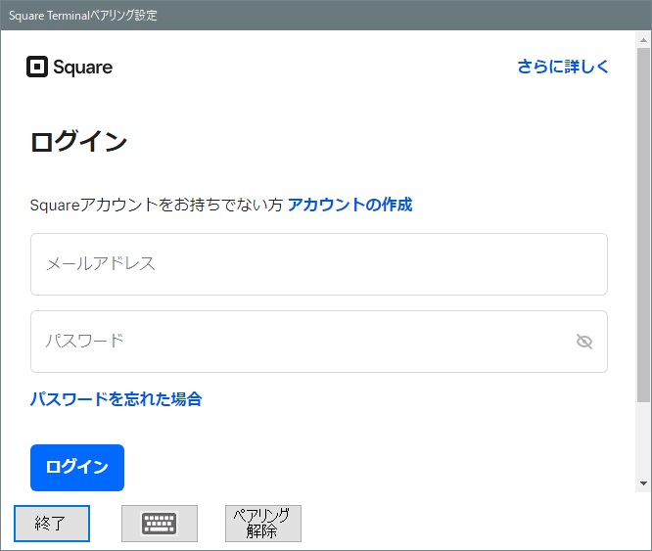The image size is (652, 551).
Task: Click the scrollbar down arrow
Action: point(643,483)
